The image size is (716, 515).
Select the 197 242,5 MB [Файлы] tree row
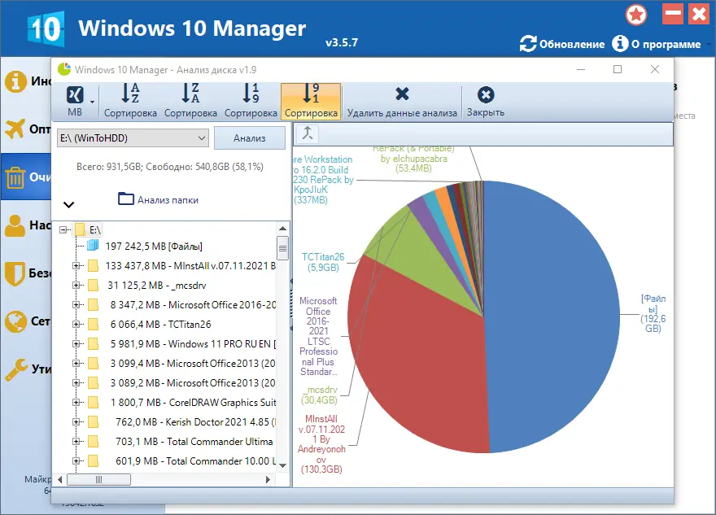(154, 246)
